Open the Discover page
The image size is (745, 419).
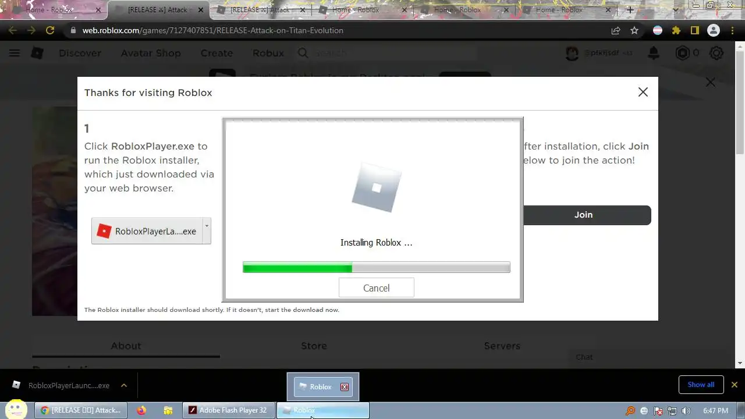80,53
